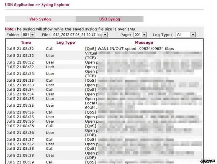Viewport: 217px width, 164px height.
Task: Click the Call type at 21:08:34
Action: pyautogui.click(x=49, y=89)
